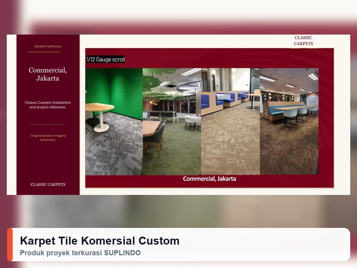Click the 'Karpet Tile Komersial Custom' title
This screenshot has height=268, width=357.
pos(100,241)
